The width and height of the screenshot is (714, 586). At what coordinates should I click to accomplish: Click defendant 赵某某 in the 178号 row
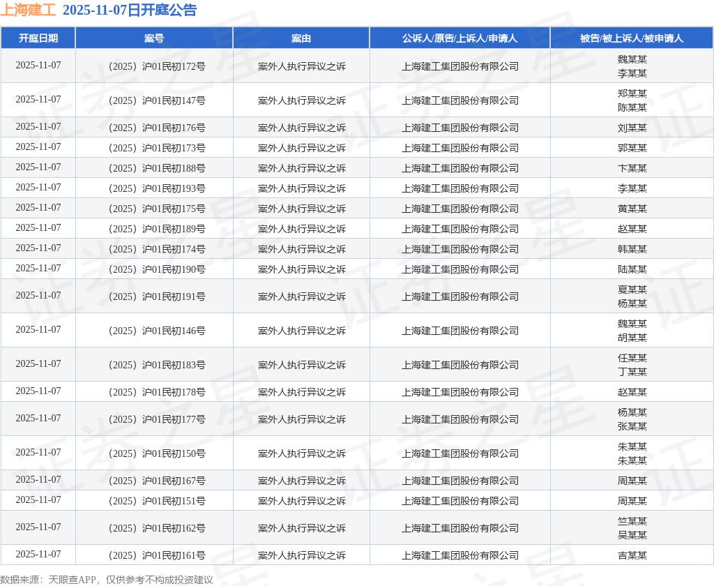[x=632, y=392]
